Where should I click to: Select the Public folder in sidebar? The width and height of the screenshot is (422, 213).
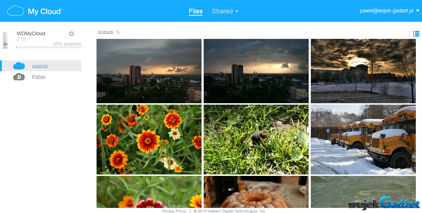[x=39, y=77]
